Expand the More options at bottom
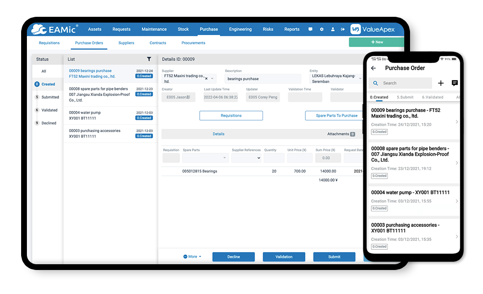483x294 pixels. tap(192, 257)
